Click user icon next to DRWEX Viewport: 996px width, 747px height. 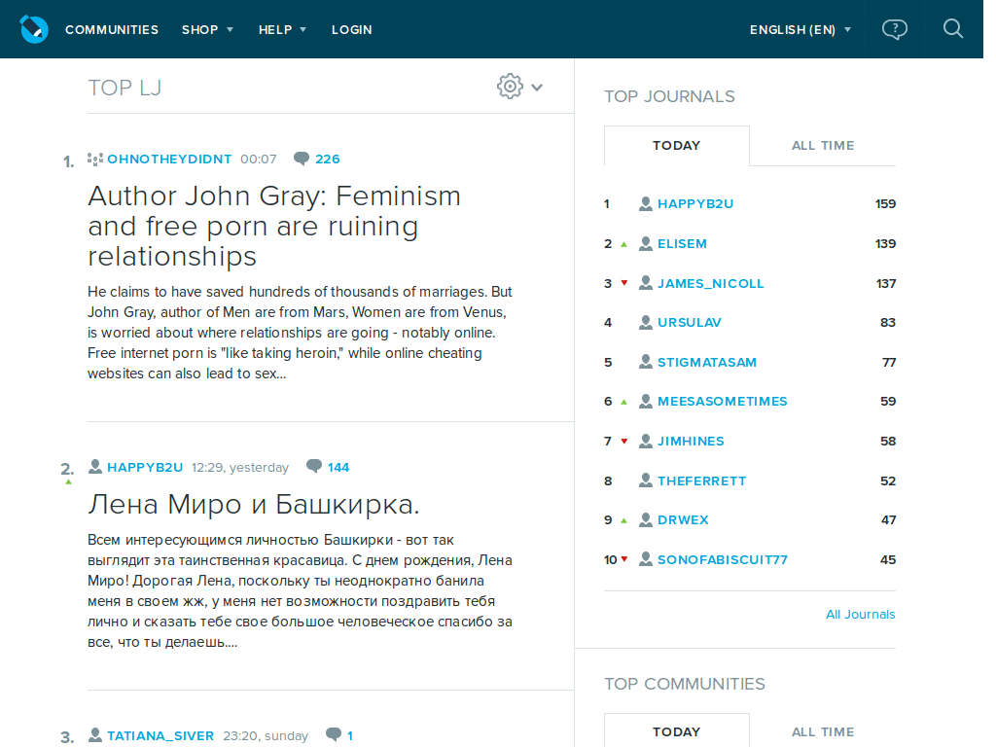646,520
